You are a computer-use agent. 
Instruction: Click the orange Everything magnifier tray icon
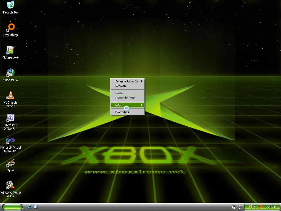[x=261, y=207]
